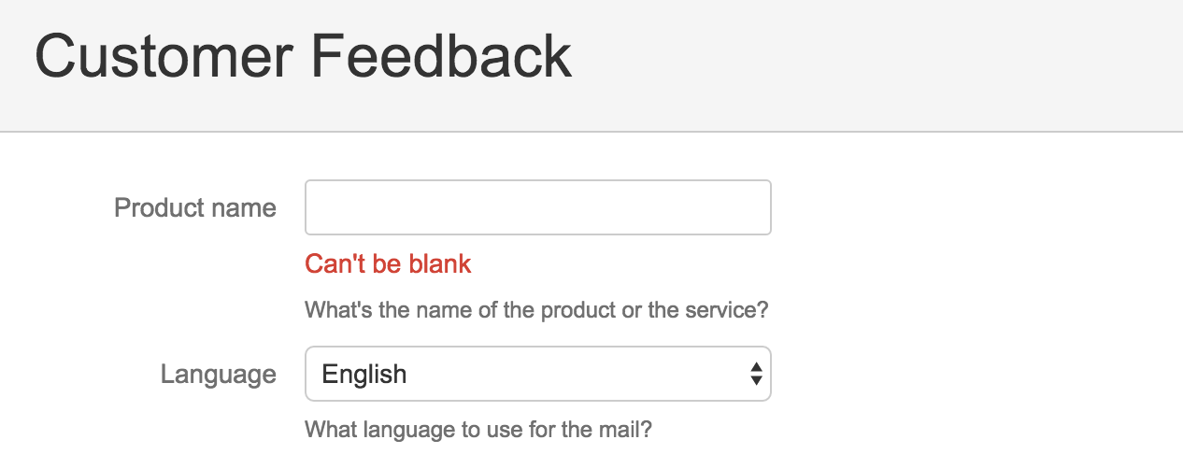Click the word "Customer" in the title
The height and width of the screenshot is (454, 1183).
163,56
